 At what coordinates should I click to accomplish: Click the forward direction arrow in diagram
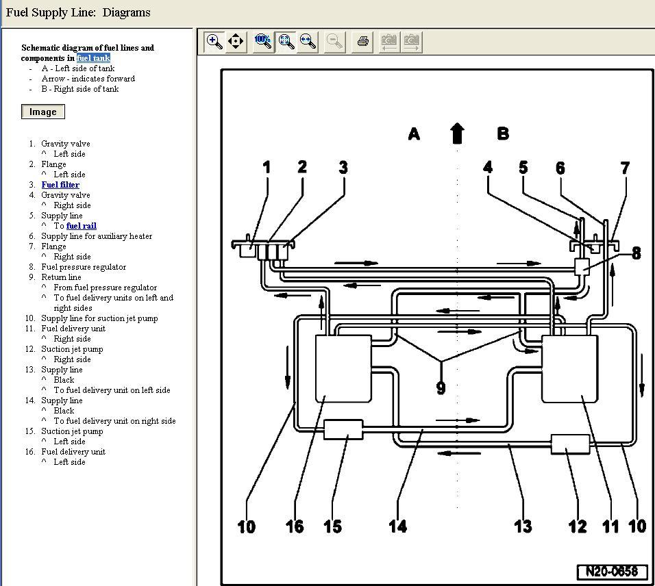[x=458, y=133]
